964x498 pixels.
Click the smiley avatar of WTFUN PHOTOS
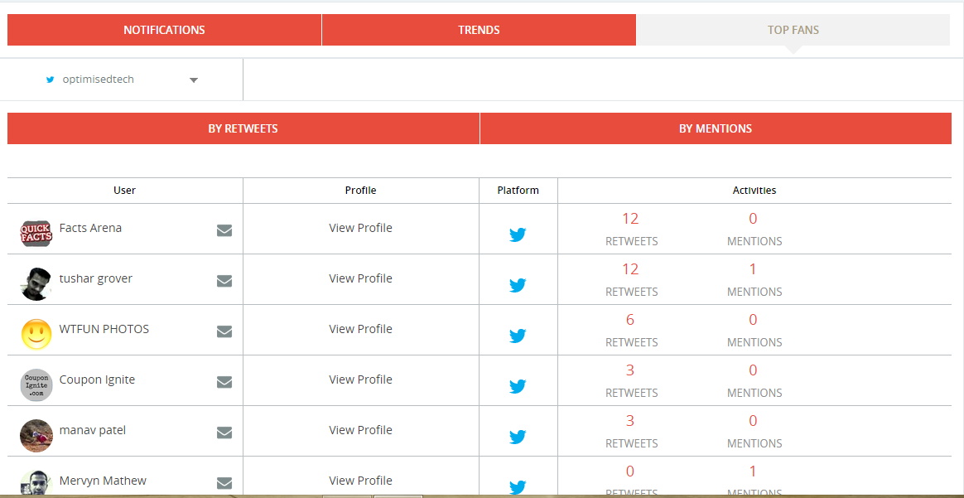36,335
